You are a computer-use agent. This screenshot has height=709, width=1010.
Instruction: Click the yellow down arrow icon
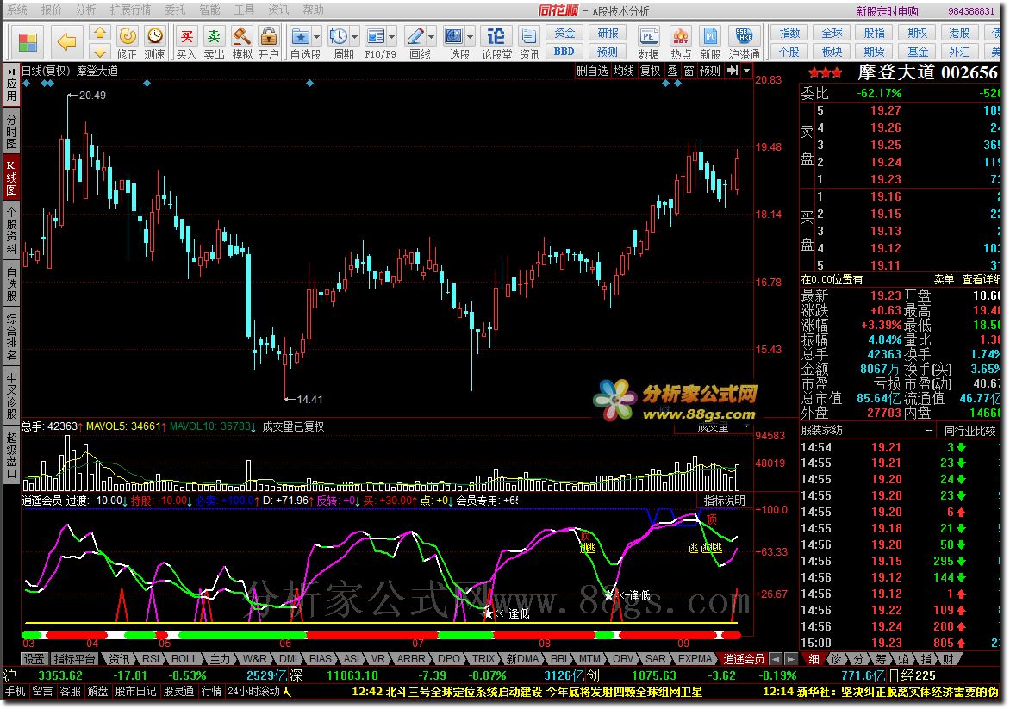99,52
